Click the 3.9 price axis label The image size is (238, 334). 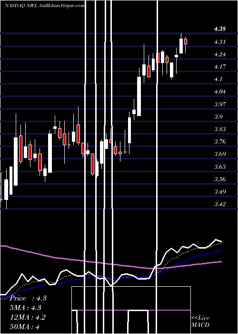[x=218, y=117]
